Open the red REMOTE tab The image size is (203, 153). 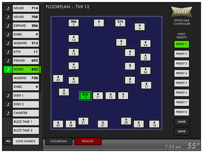(x=88, y=141)
